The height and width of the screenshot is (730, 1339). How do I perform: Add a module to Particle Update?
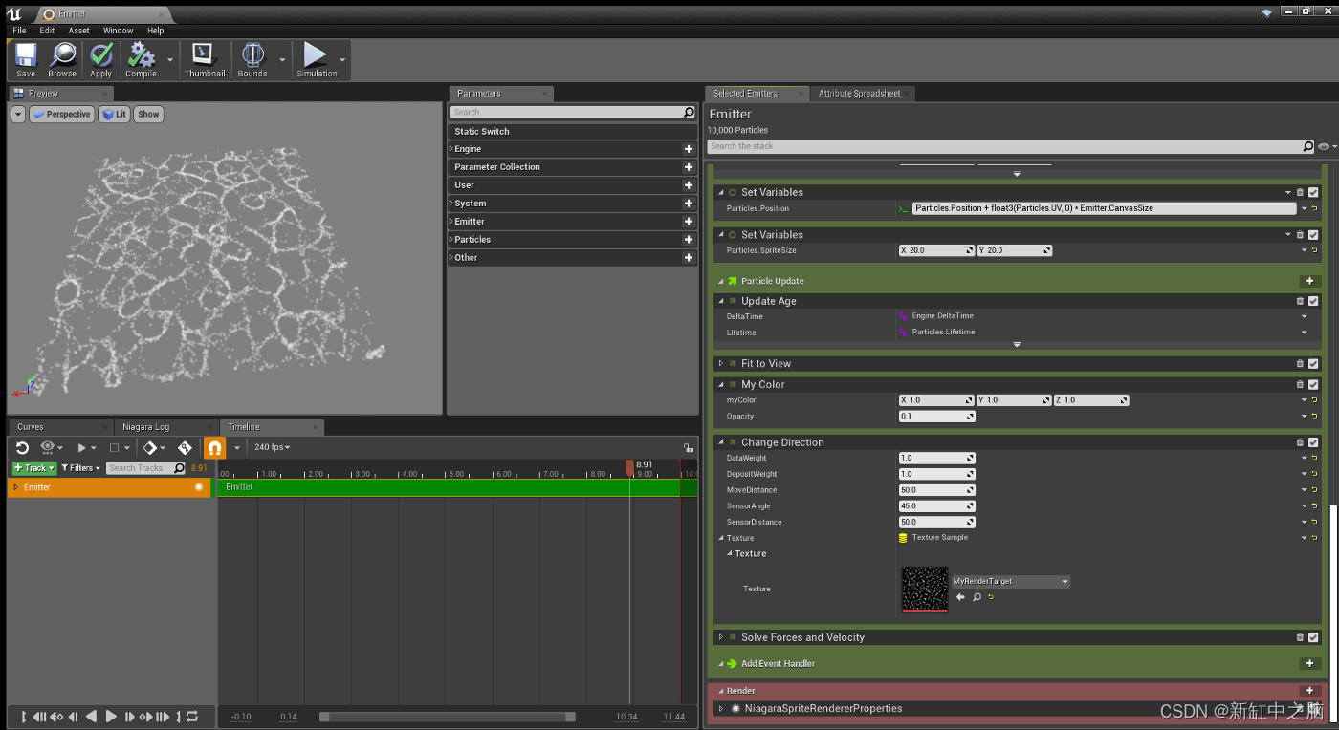click(1310, 281)
